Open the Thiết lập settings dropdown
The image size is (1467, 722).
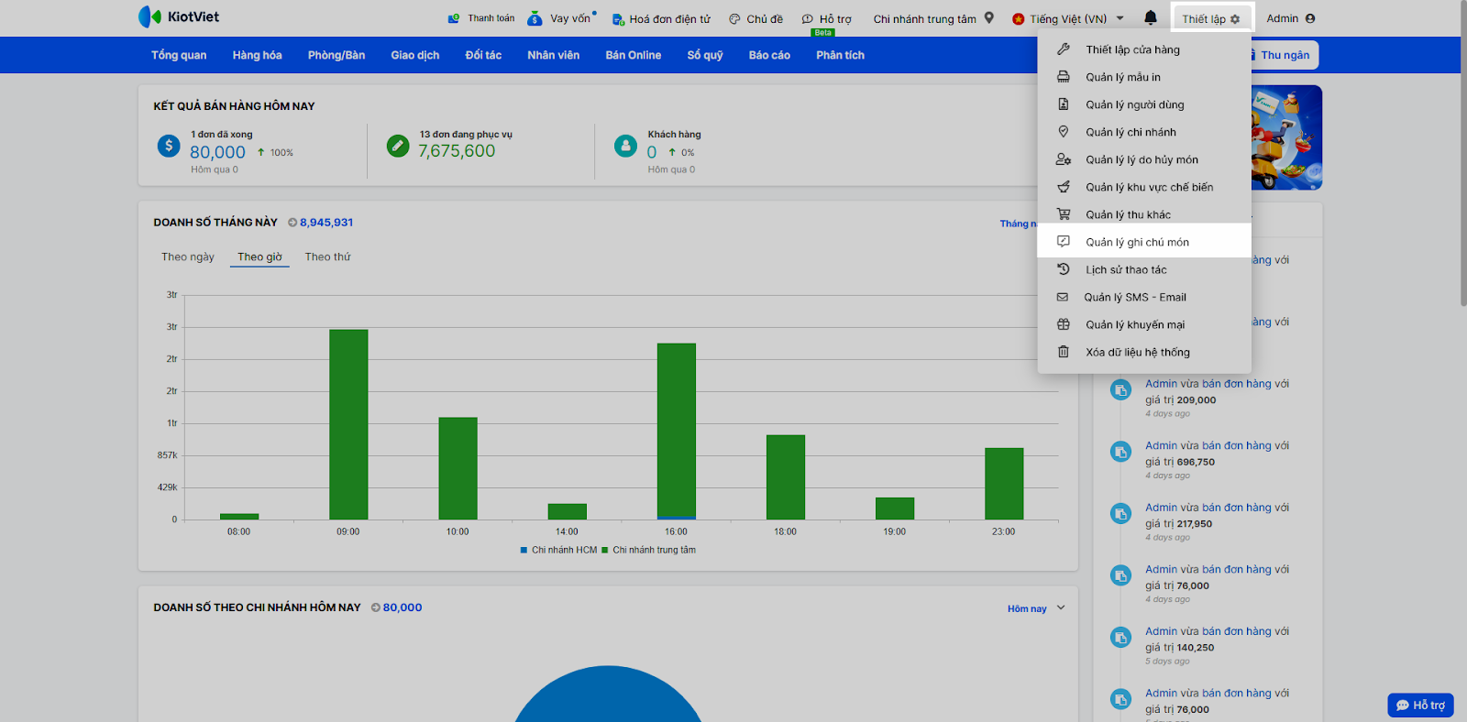pos(1210,18)
